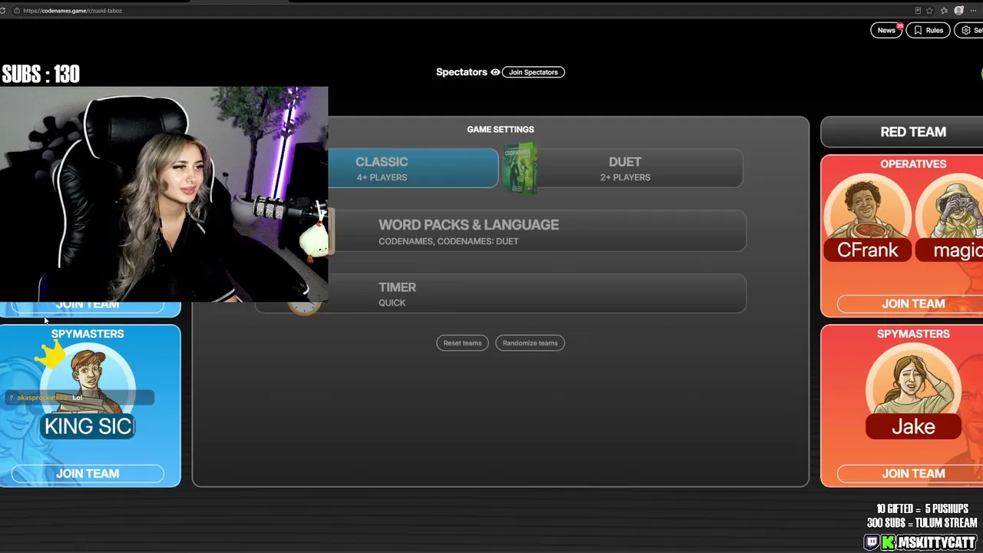
Task: Click the Codenames Duet box image
Action: click(x=520, y=167)
